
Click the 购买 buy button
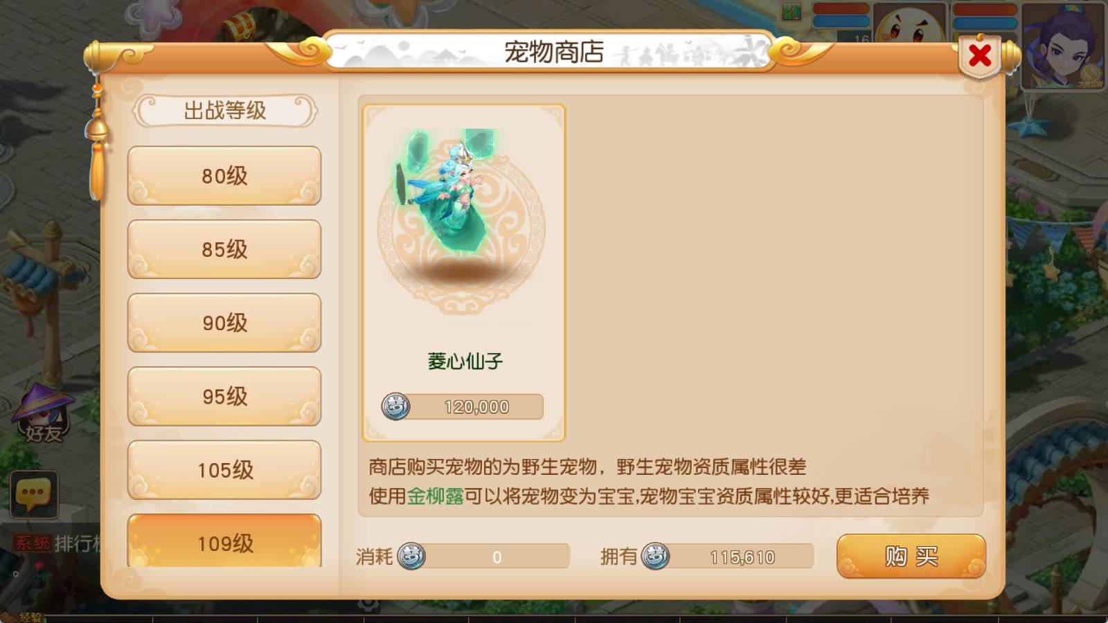(911, 556)
